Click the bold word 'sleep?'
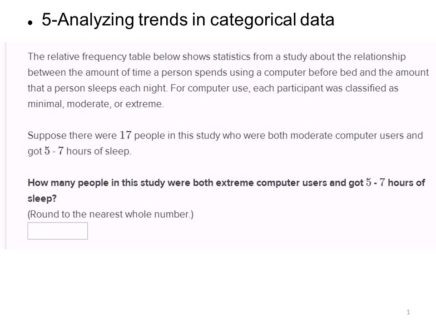The image size is (436, 327). pos(42,198)
